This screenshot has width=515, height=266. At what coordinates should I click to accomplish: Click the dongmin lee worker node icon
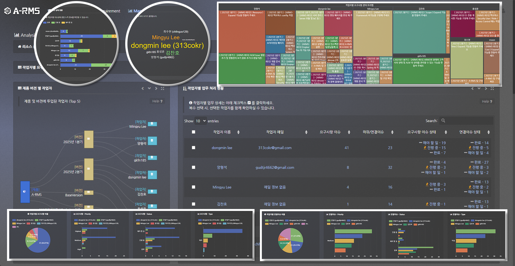(152, 174)
